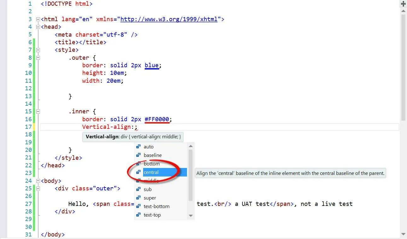Click the value icon beside 'auto'
Screen dimensions: 407x239
pos(138,146)
